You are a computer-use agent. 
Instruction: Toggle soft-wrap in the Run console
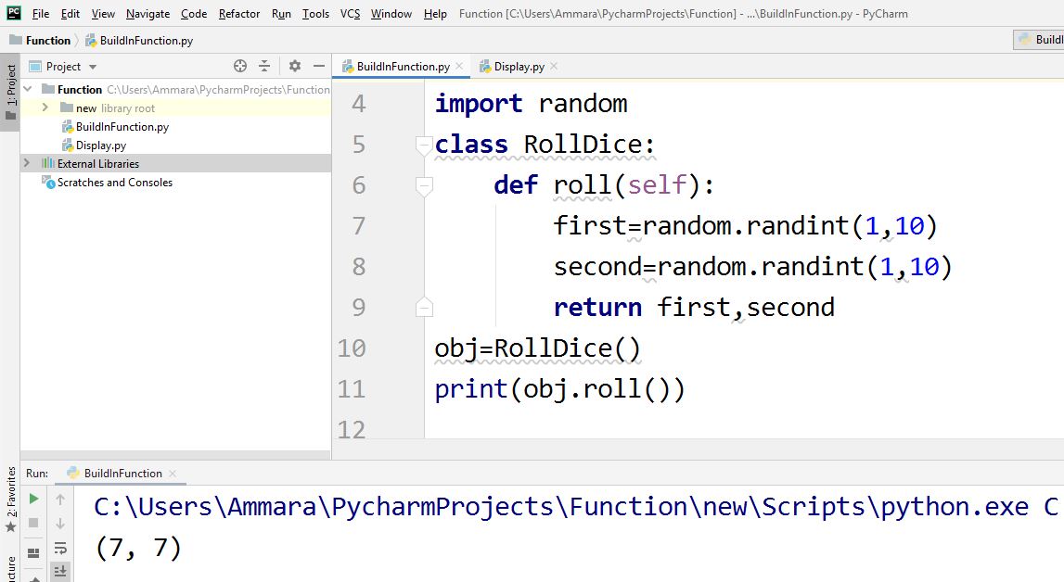coord(59,549)
